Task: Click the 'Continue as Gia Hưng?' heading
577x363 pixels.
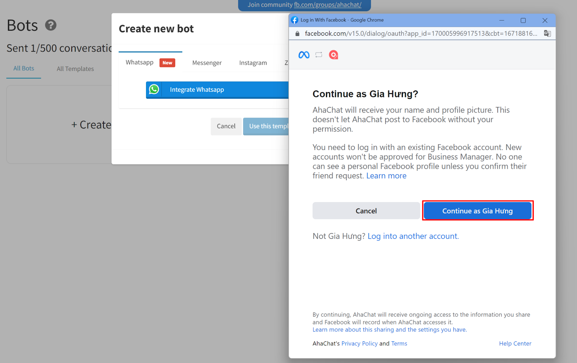Action: click(365, 94)
